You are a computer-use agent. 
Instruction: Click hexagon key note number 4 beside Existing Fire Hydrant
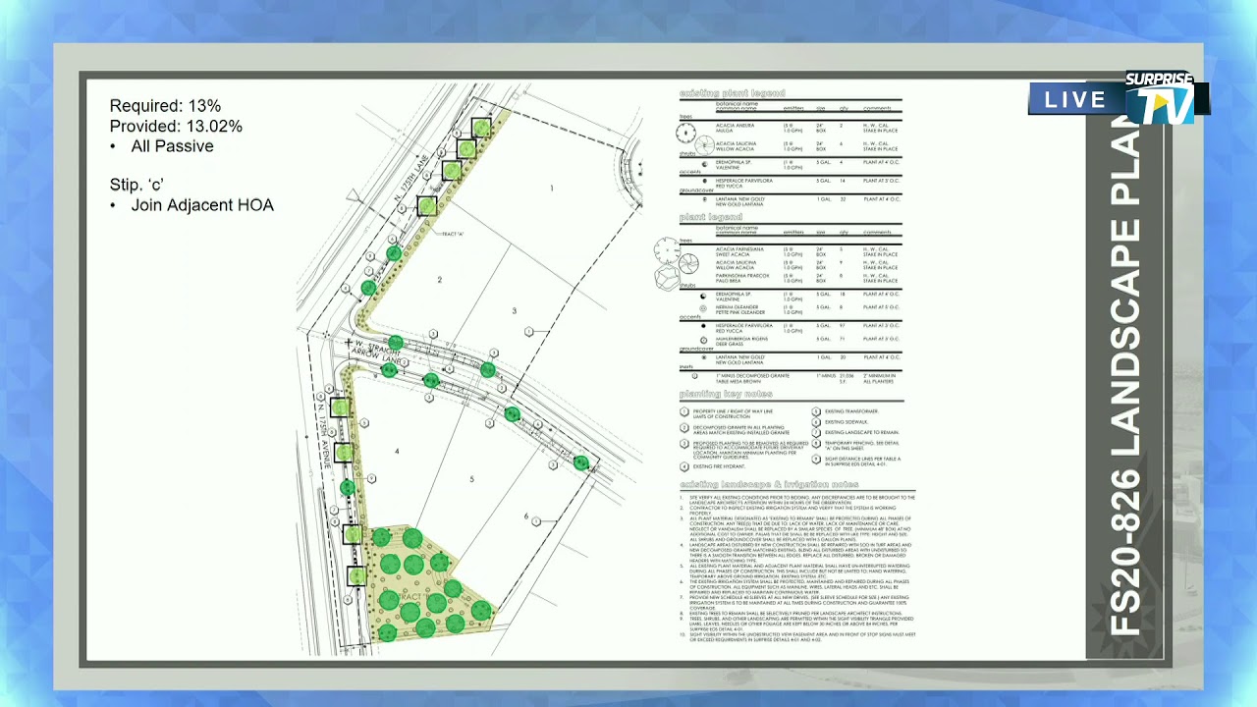tap(683, 466)
